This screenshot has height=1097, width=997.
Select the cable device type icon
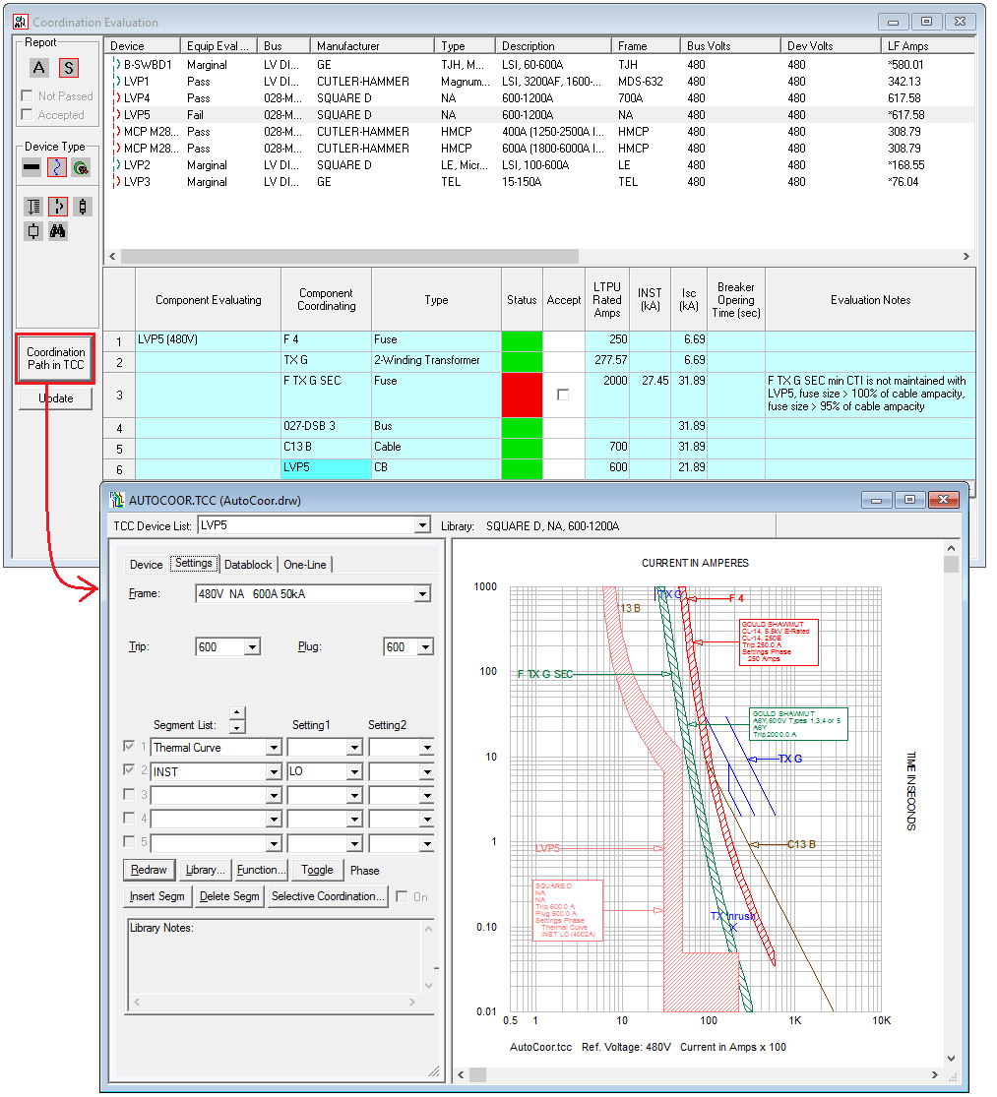(57, 167)
